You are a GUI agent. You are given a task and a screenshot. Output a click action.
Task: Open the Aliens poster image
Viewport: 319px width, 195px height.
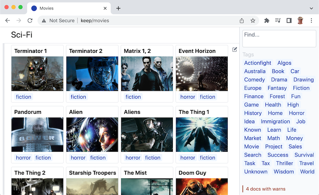coord(147,134)
